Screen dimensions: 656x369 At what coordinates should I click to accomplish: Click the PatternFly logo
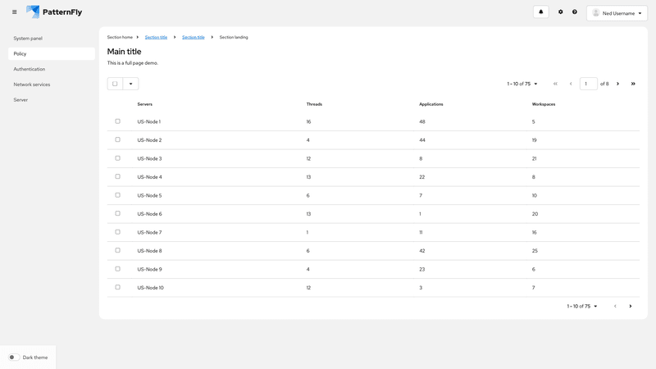[x=54, y=12]
